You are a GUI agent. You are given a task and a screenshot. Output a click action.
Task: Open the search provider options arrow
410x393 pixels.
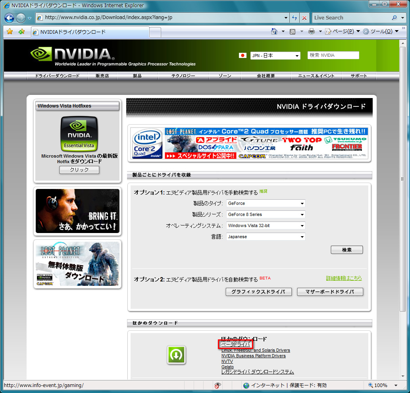click(403, 18)
